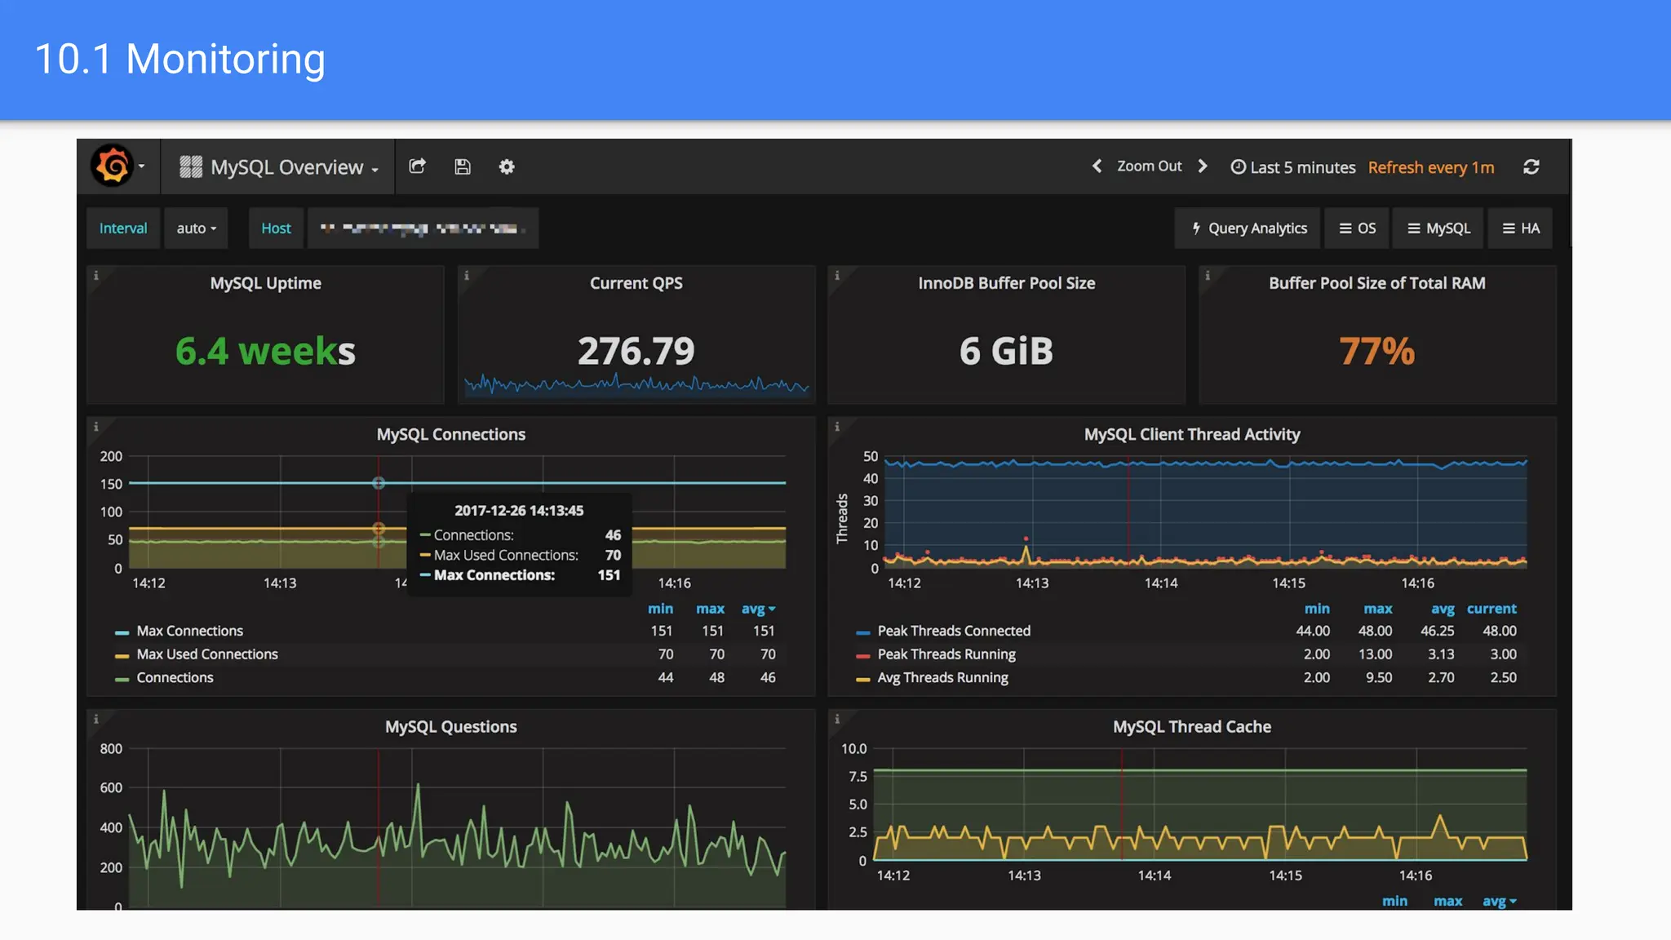Open Current QPS panel title menu
This screenshot has width=1671, height=940.
(636, 283)
